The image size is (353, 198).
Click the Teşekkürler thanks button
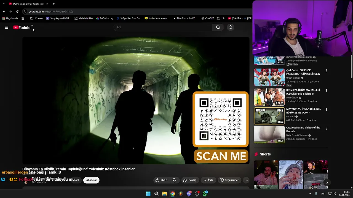pos(229,180)
